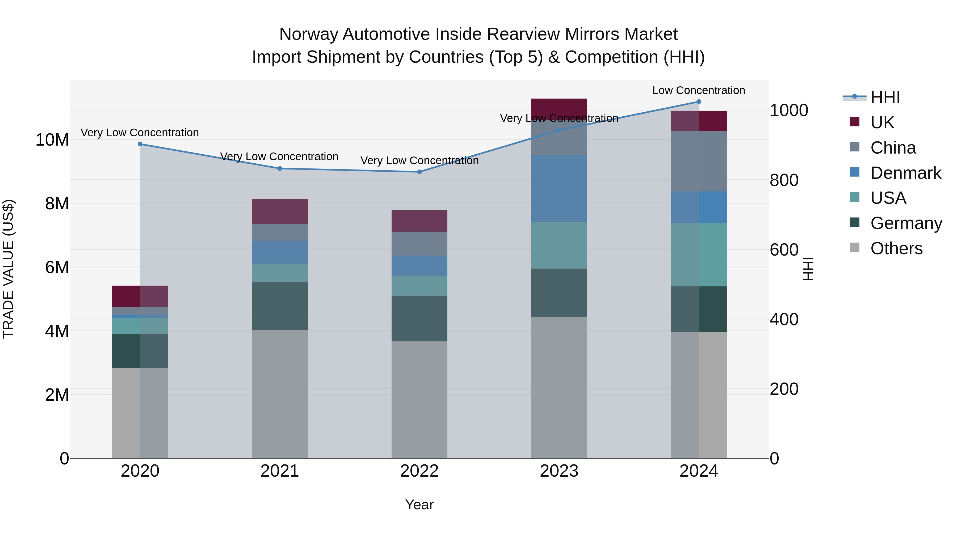Click the Denmark segment in the 2023 bar
Viewport: 957px width, 538px height.
click(x=559, y=189)
